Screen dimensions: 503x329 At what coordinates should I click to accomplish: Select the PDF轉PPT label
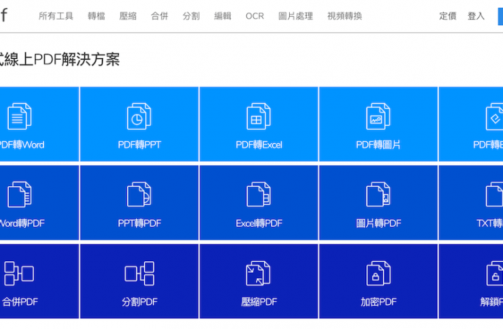coord(139,145)
